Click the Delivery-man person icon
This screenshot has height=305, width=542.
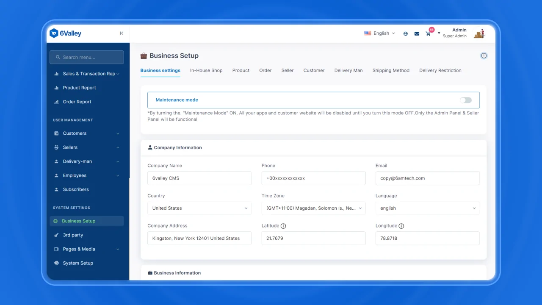click(56, 161)
